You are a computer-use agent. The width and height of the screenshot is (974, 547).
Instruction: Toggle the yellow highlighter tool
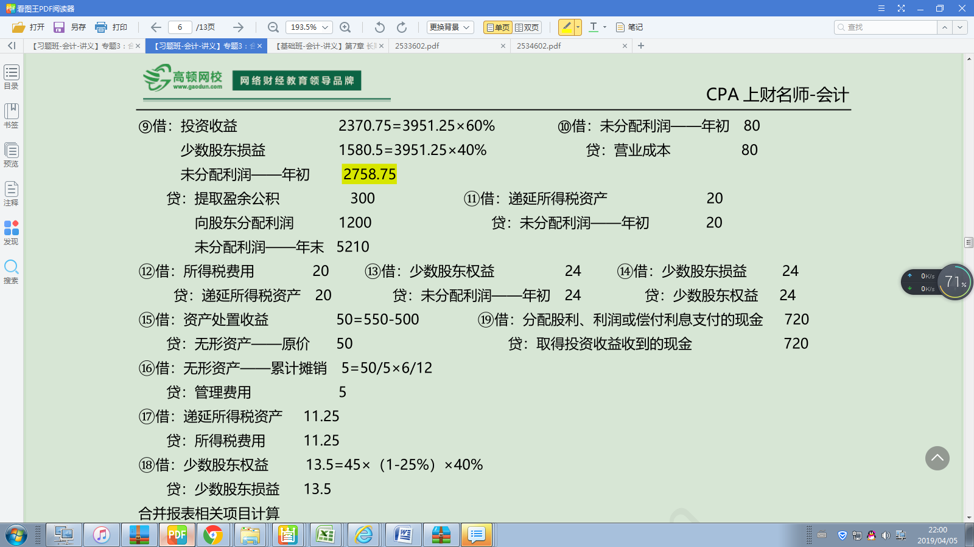pos(566,27)
